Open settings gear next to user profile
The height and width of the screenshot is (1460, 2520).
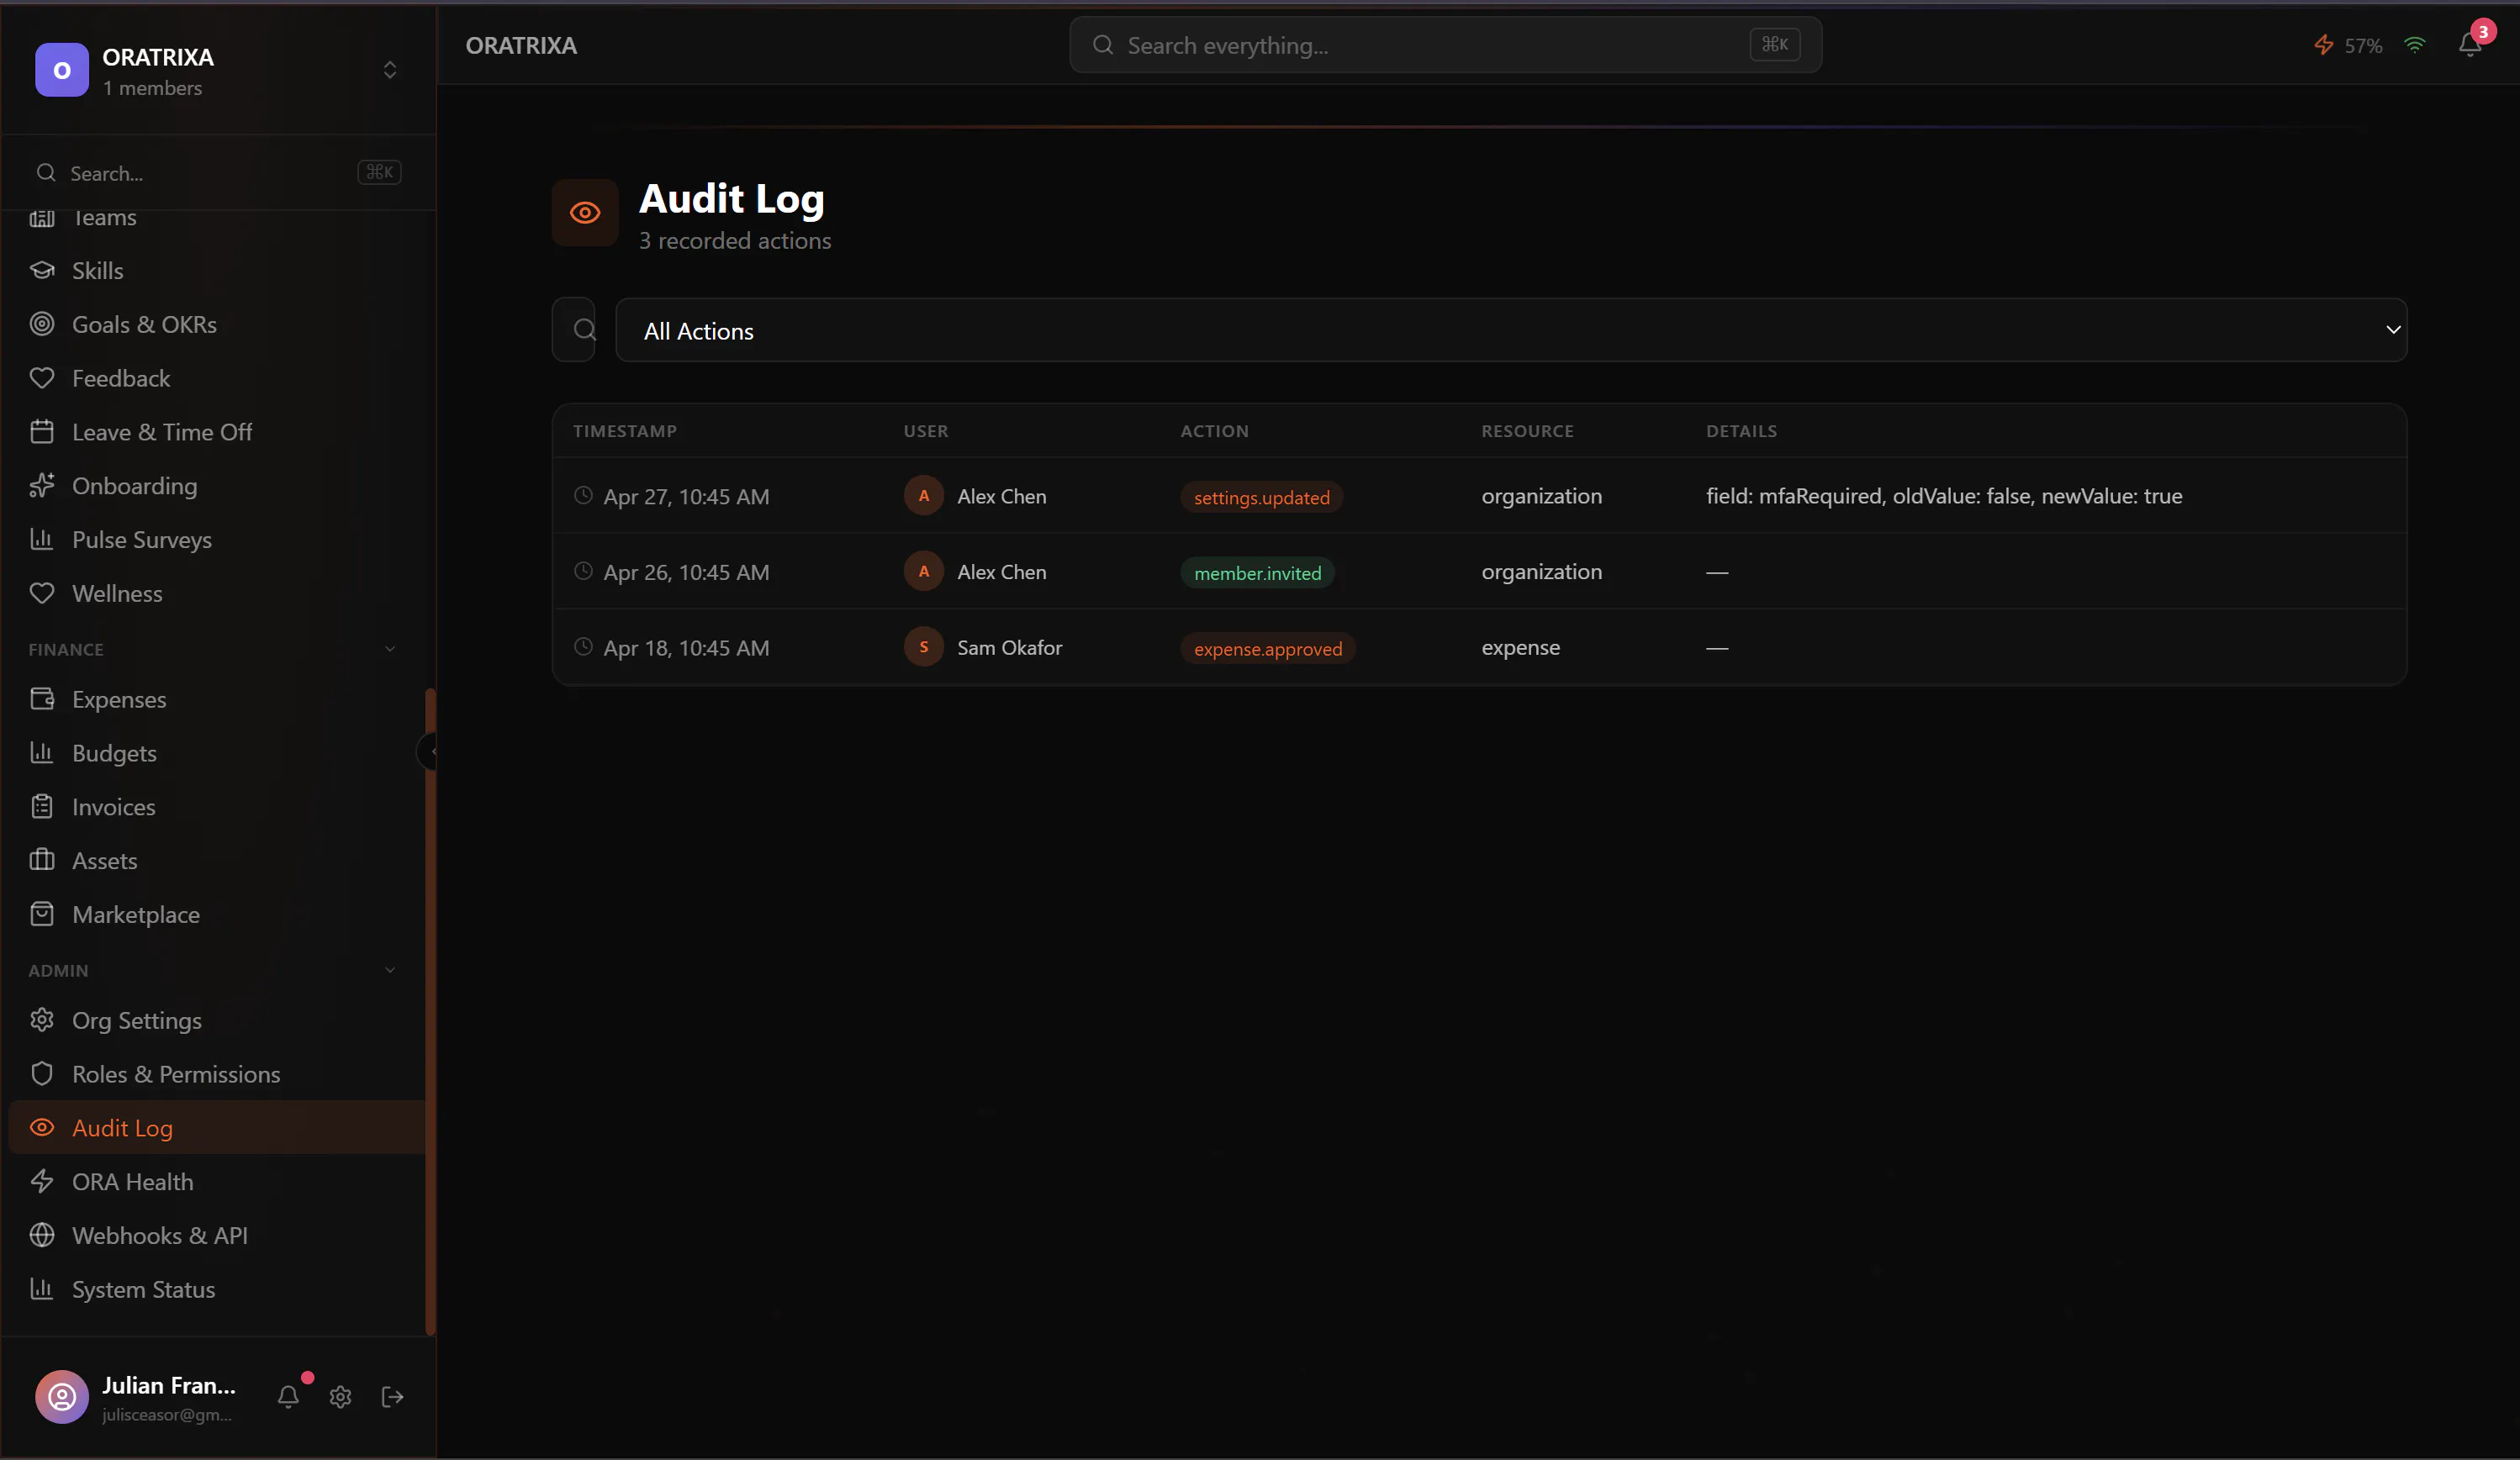pyautogui.click(x=340, y=1397)
